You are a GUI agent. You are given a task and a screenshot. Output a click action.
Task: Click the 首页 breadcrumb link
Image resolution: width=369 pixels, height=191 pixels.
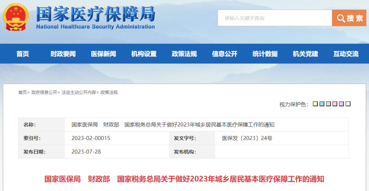tap(23, 92)
